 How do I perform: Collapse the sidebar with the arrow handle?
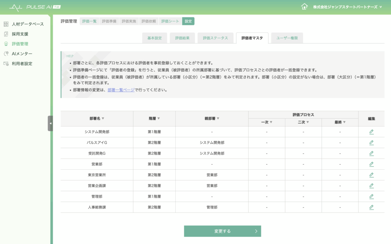(50, 123)
